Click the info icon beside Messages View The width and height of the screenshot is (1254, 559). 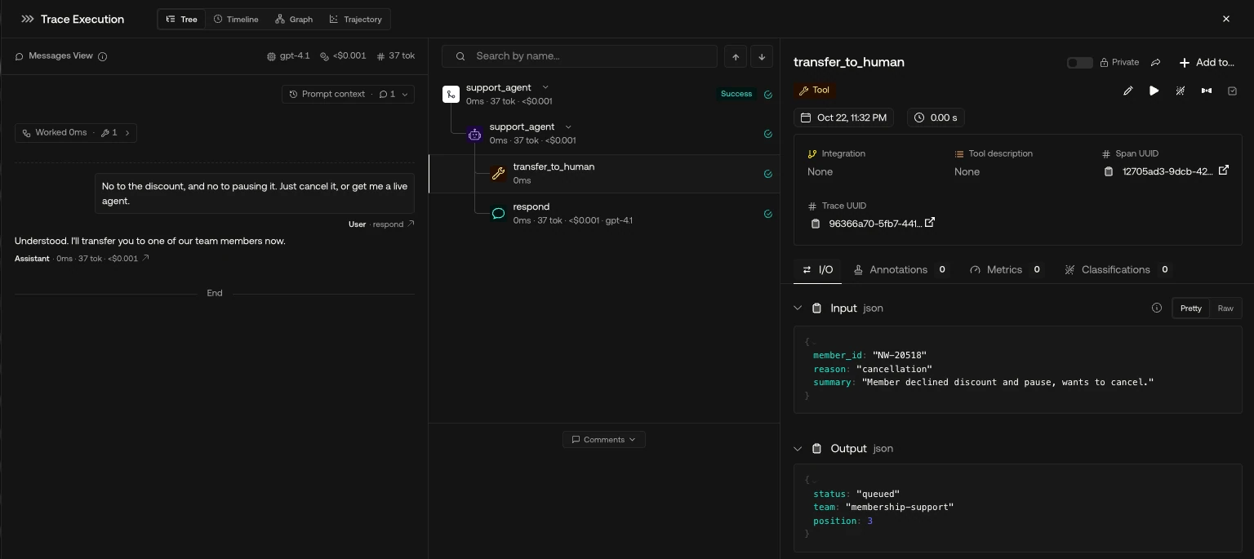click(103, 56)
